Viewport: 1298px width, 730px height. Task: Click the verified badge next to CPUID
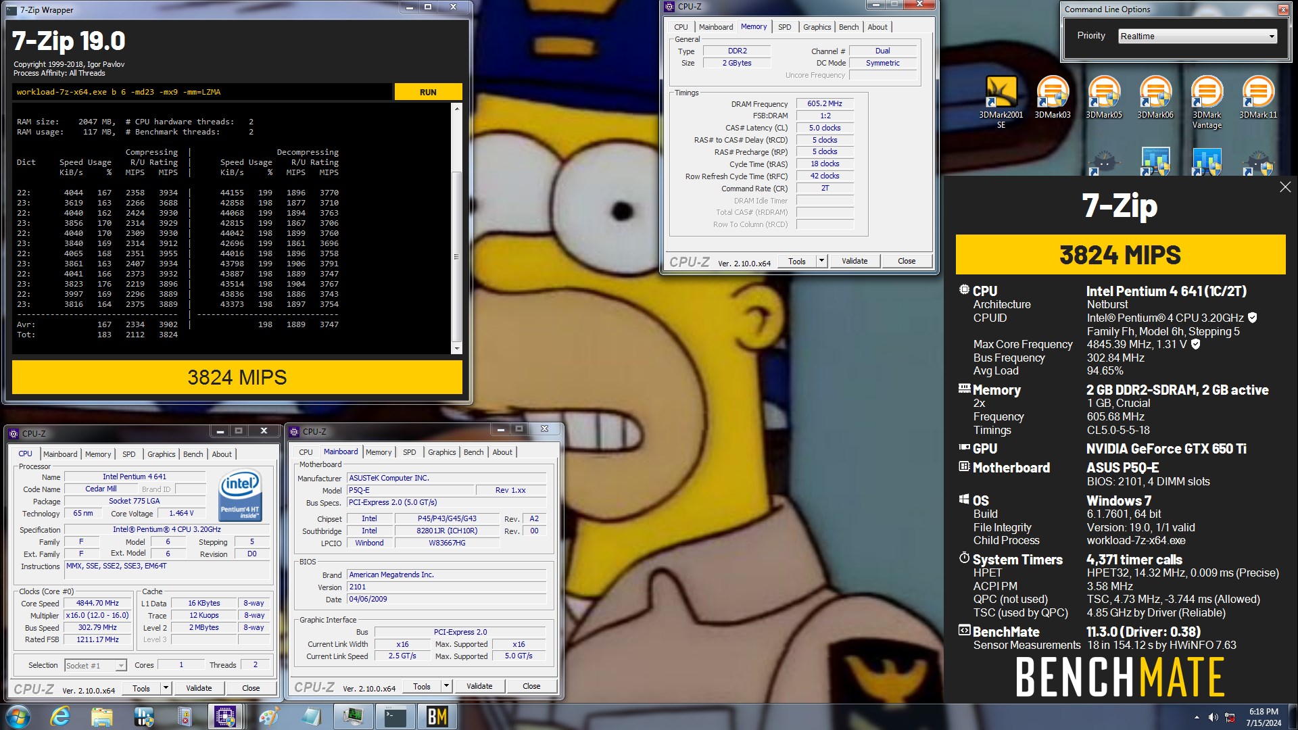tap(1252, 318)
